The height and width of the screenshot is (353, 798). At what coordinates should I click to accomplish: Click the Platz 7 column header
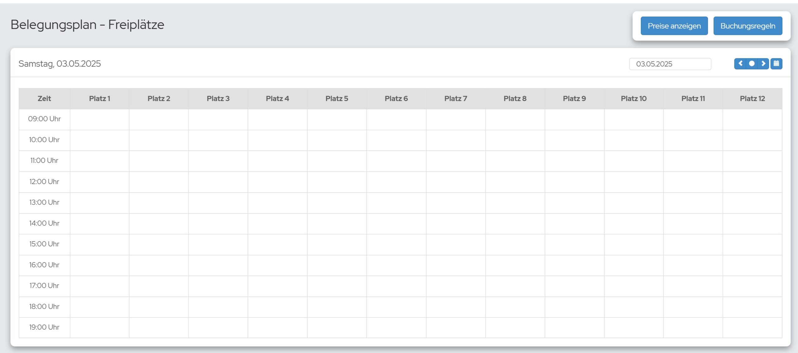point(456,99)
